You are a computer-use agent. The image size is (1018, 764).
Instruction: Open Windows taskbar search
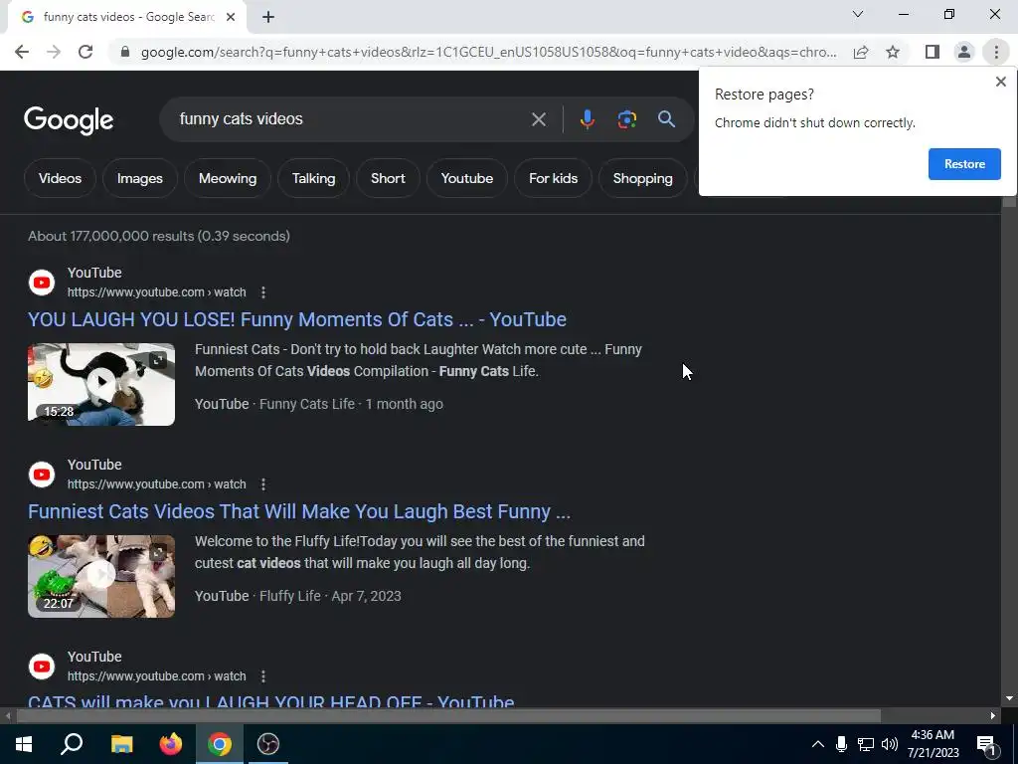pos(72,744)
